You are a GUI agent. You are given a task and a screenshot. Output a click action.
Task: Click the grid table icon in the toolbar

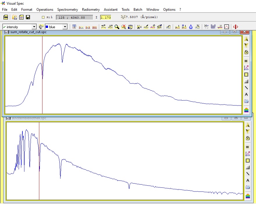[x=213, y=27]
